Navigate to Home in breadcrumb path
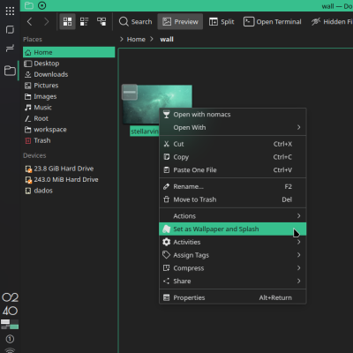The width and height of the screenshot is (353, 353). (136, 39)
